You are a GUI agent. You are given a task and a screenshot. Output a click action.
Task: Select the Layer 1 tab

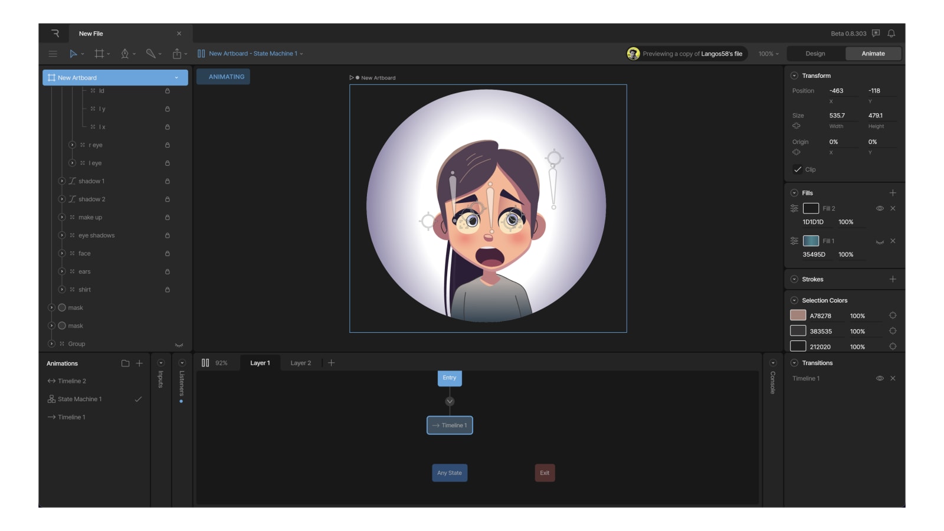[x=260, y=363]
